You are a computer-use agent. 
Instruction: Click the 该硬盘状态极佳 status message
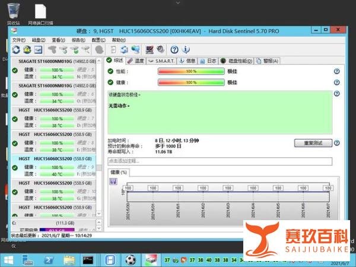125,95
